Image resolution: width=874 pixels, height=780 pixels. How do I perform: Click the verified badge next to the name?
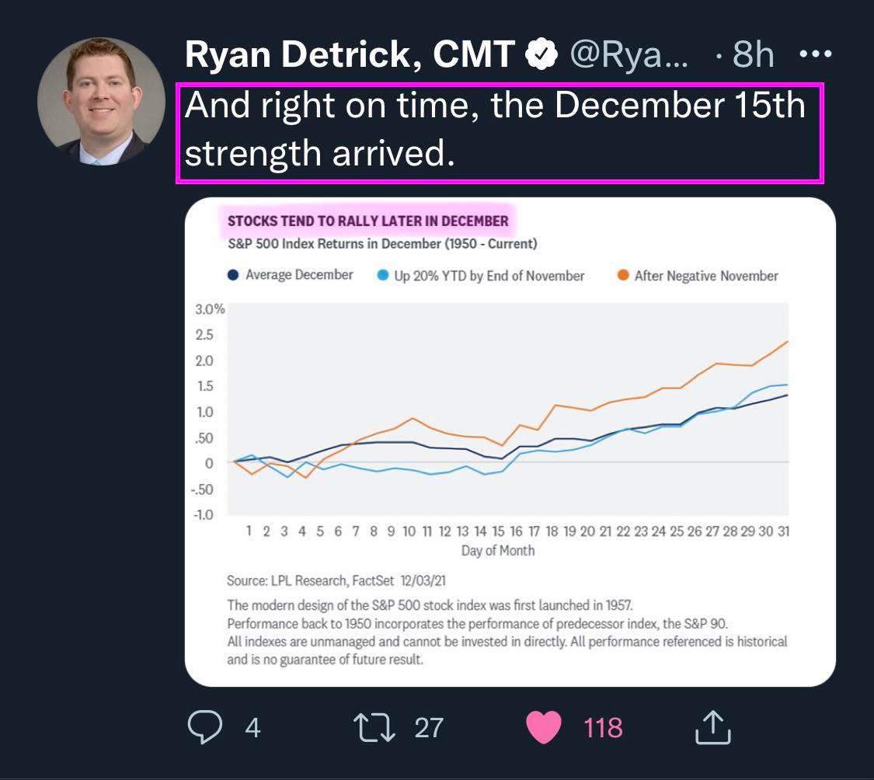pos(541,55)
